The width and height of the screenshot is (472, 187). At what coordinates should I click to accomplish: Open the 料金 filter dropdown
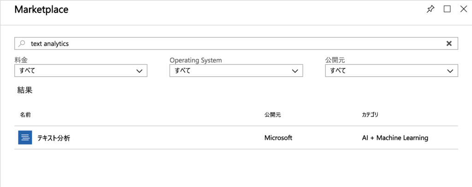(81, 71)
